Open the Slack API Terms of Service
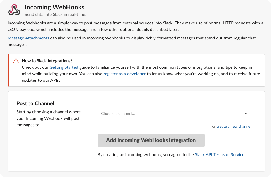Screen dimensions: 271x177 220,155
